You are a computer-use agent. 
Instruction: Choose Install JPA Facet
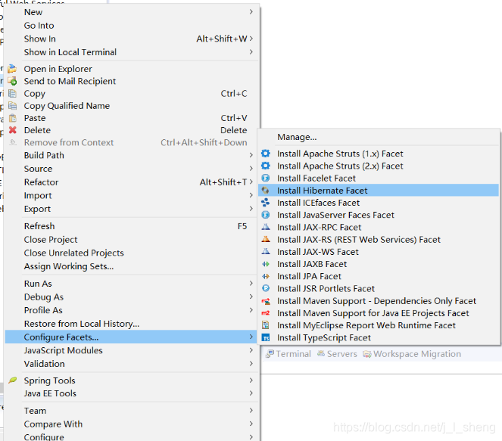point(379,276)
